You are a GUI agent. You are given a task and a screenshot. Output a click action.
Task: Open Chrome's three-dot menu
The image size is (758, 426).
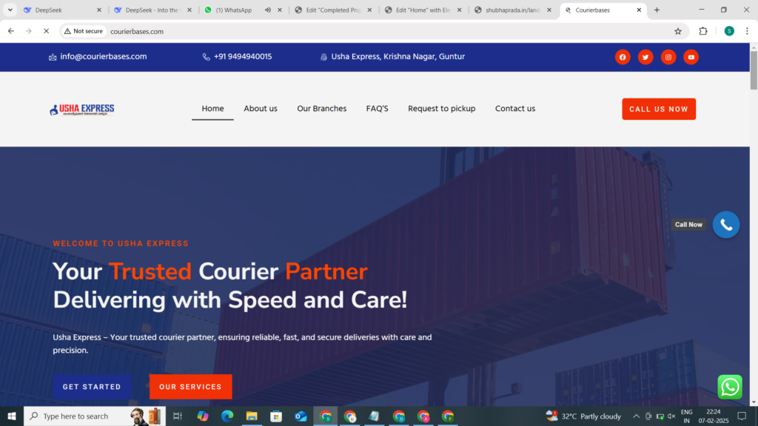(747, 31)
